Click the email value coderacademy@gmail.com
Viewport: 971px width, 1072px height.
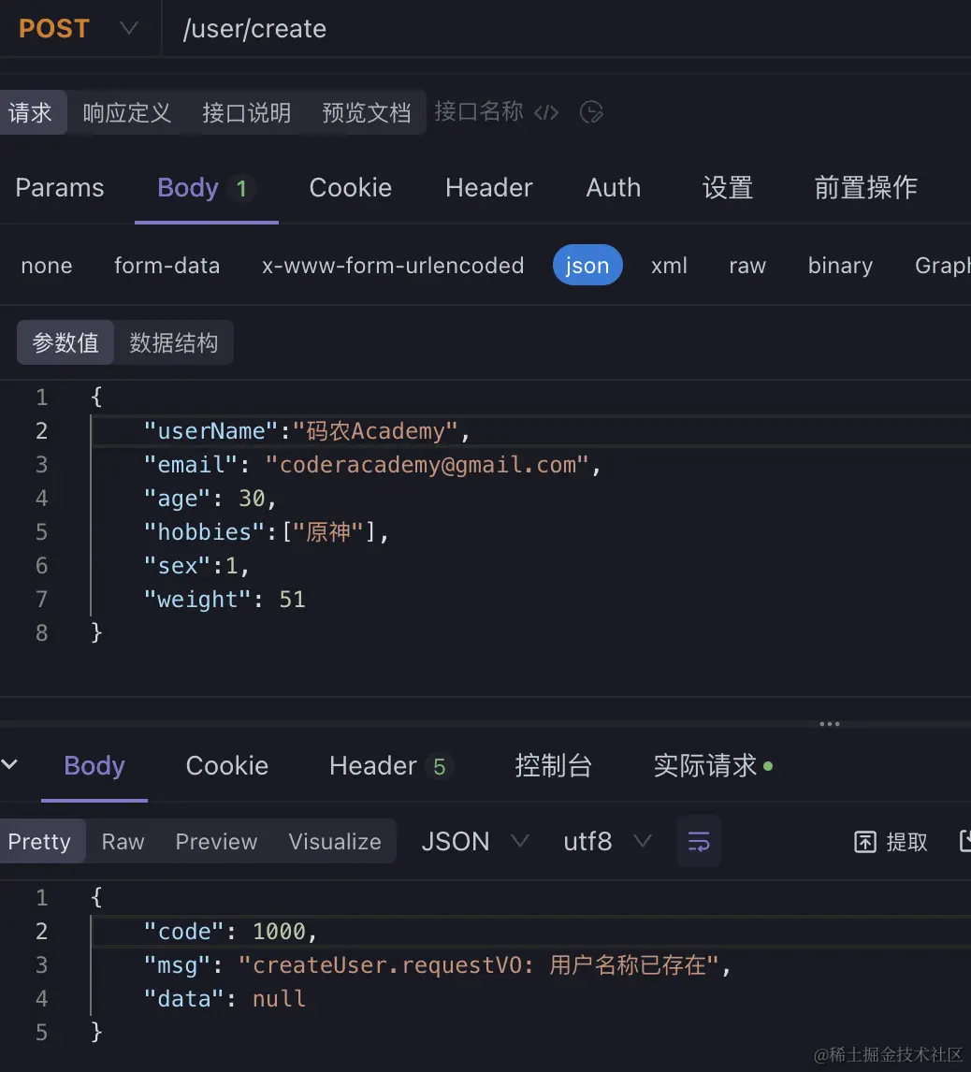[x=428, y=465]
